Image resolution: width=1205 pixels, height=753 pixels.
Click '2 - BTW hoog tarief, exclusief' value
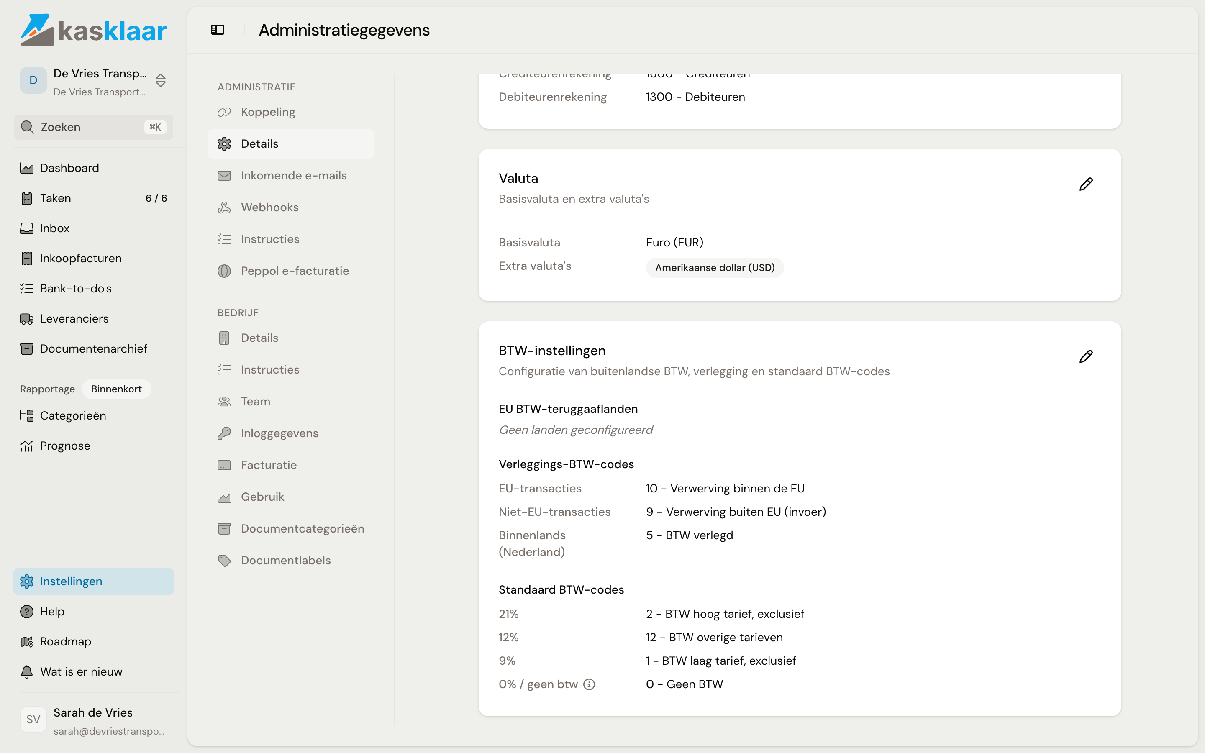click(725, 614)
